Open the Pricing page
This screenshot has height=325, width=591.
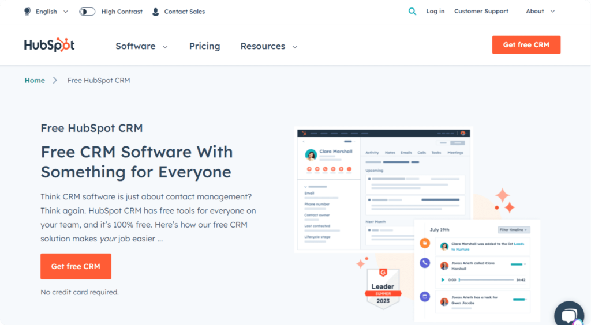205,46
